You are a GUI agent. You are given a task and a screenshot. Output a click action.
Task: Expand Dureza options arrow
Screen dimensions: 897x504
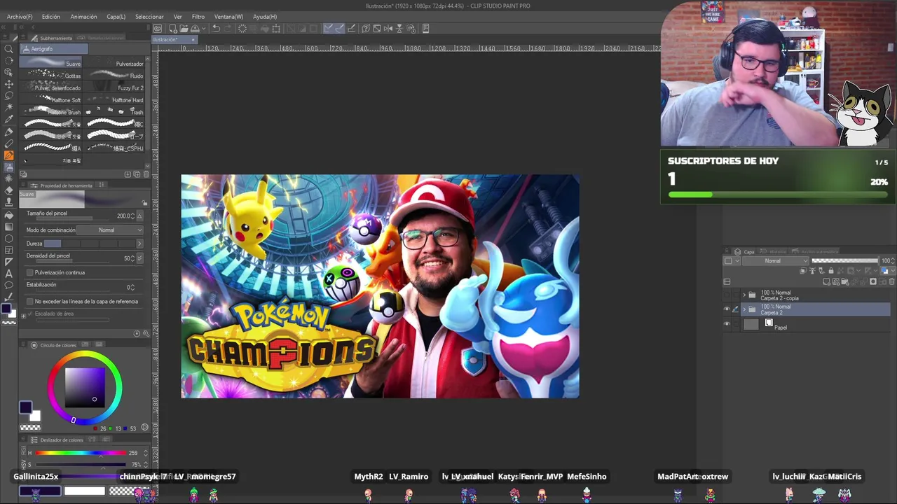pos(139,244)
